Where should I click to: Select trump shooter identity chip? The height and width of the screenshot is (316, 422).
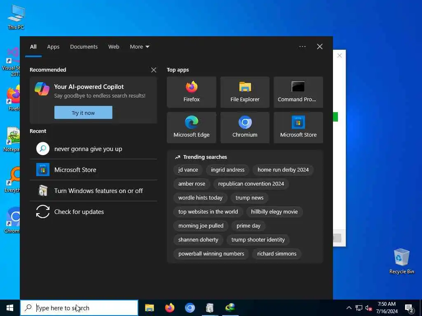[x=258, y=240]
